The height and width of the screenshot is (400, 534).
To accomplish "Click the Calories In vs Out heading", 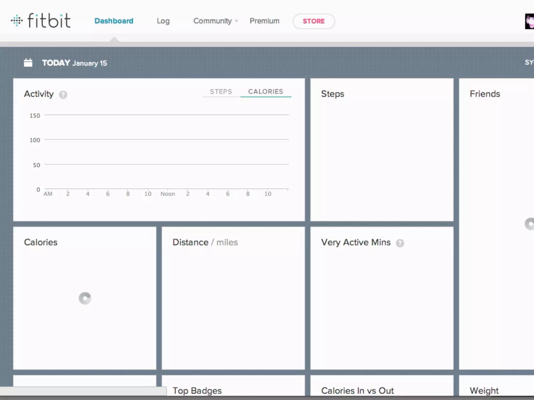I will pos(357,391).
